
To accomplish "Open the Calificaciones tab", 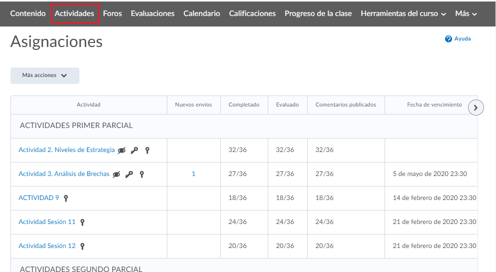I will [252, 13].
